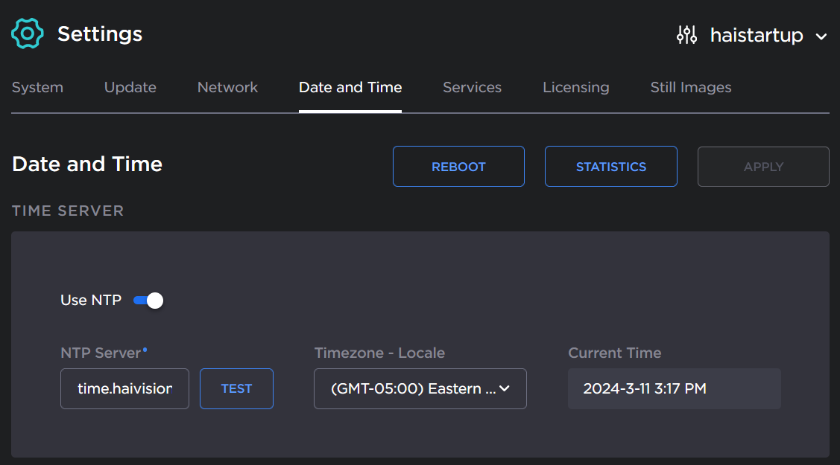
Task: Click the TEST button for NTP server
Action: coord(236,388)
